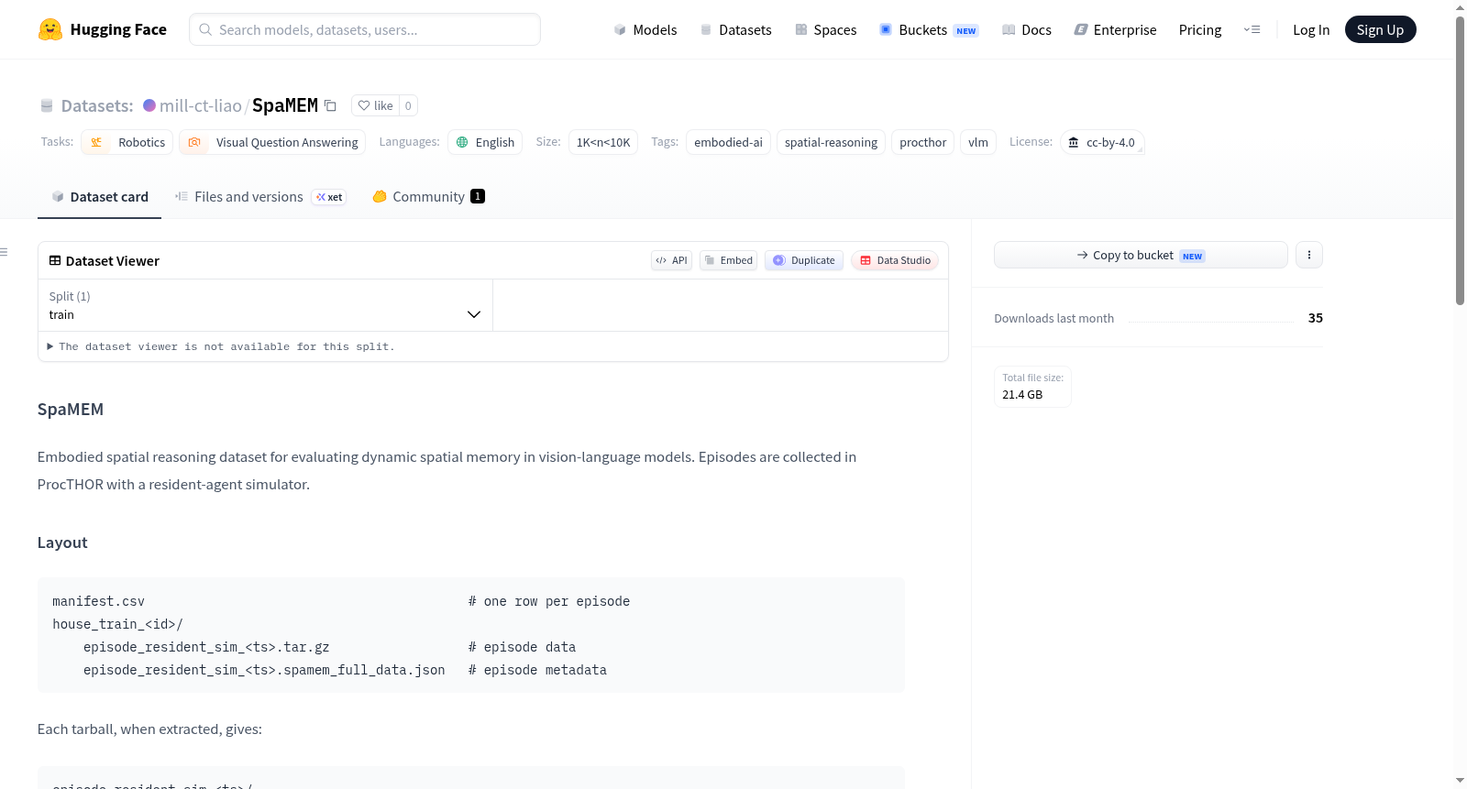Open the Models page
The image size is (1467, 789).
(x=645, y=29)
